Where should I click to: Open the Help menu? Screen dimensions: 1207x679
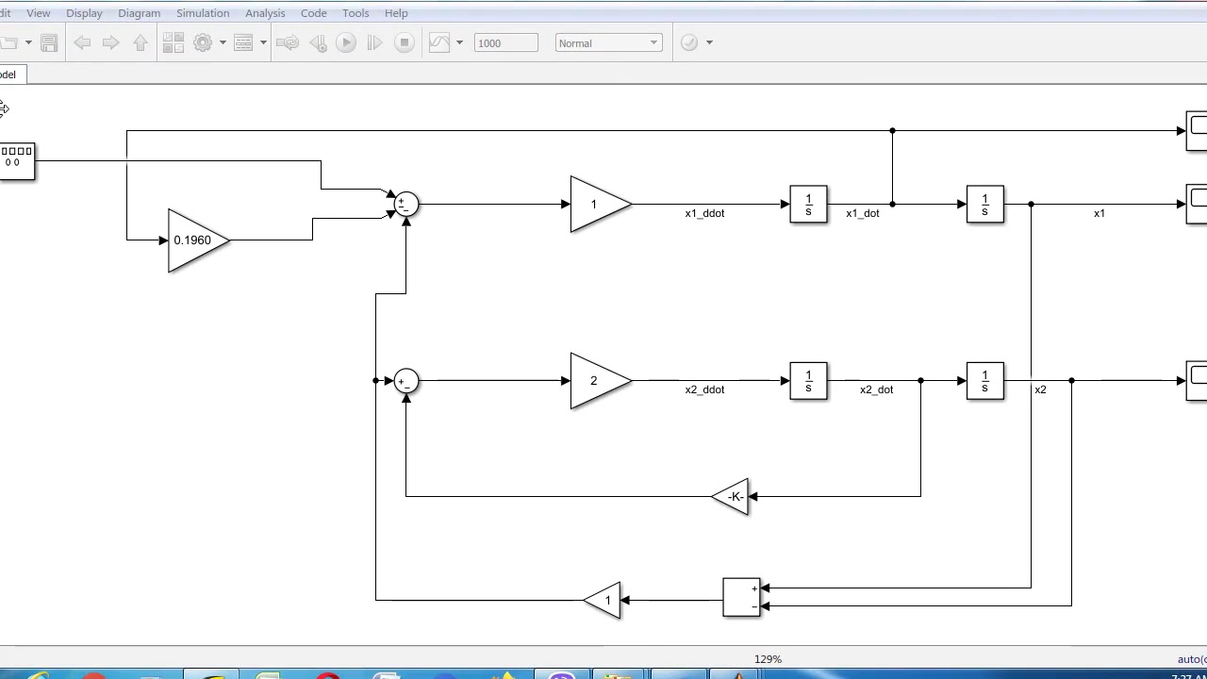coord(396,13)
